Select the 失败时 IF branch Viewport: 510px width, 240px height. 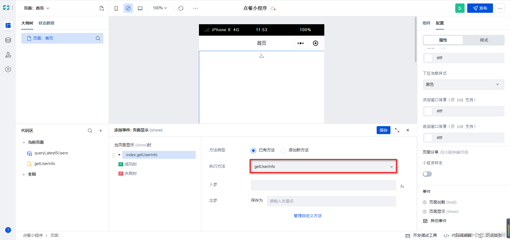coord(127,173)
